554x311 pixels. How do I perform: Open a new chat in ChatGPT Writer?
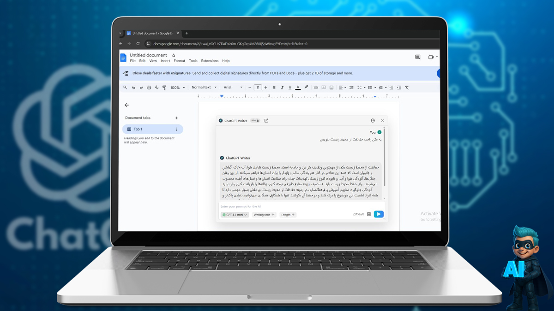pos(266,121)
